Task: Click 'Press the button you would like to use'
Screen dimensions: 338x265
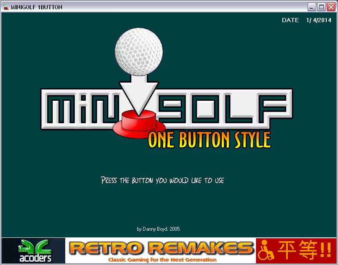Action: [163, 180]
